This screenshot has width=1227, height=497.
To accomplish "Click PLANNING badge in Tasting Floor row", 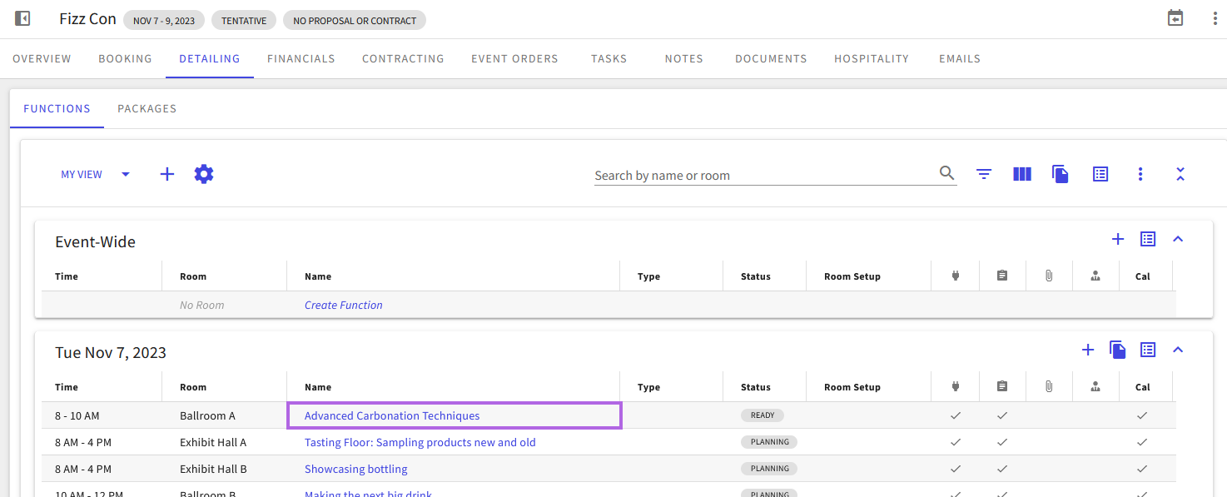I will click(769, 442).
